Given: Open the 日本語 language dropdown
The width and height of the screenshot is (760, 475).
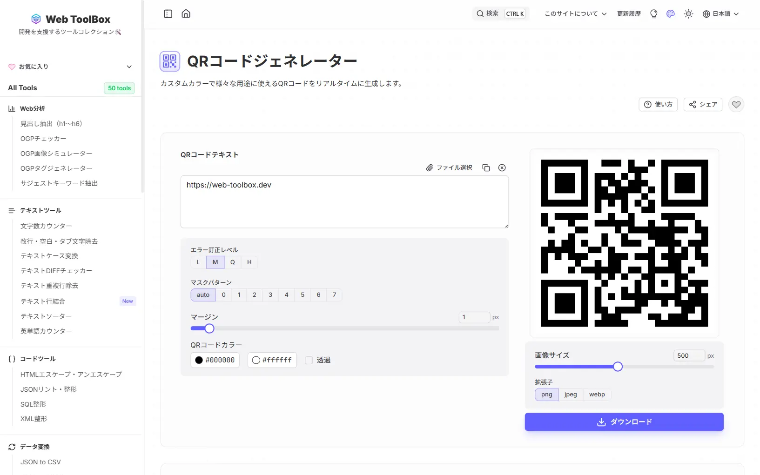Looking at the screenshot, I should [720, 14].
